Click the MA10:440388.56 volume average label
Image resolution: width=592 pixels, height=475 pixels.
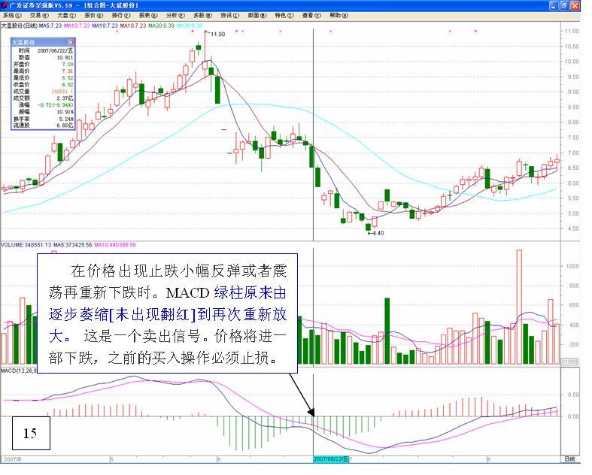115,245
